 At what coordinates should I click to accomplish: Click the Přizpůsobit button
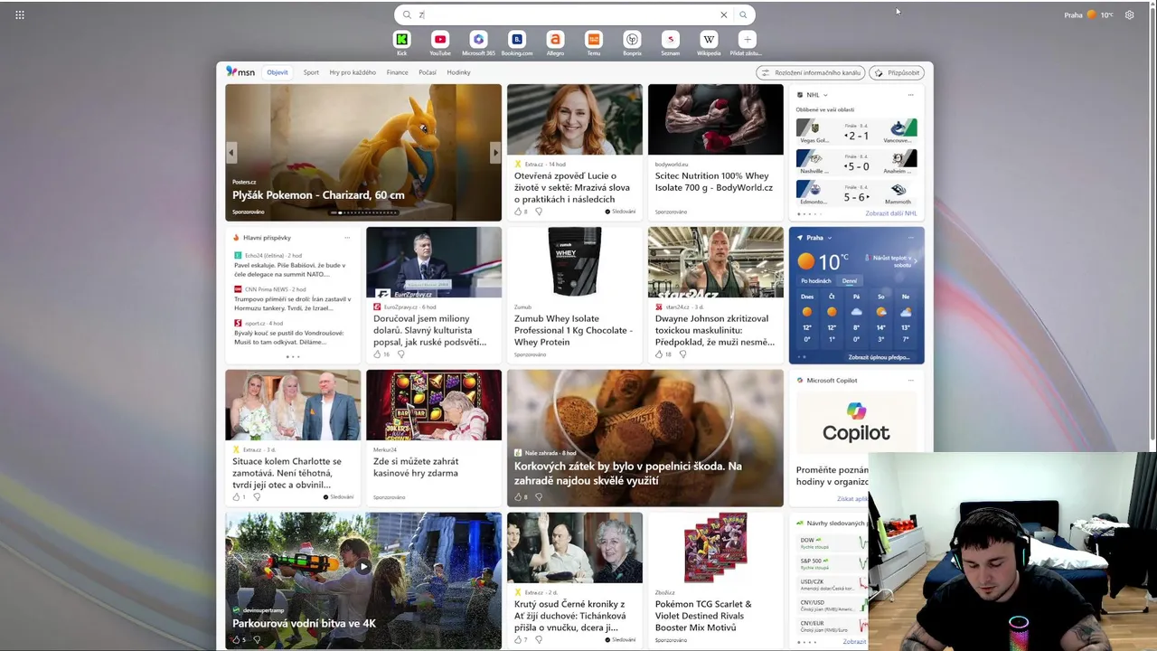coord(897,72)
